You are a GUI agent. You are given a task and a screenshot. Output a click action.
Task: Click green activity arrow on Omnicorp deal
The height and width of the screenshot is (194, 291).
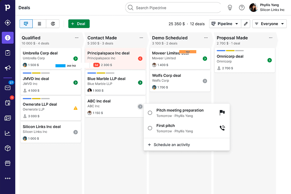click(x=270, y=60)
